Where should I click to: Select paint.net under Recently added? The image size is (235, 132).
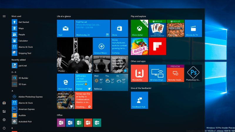(22, 66)
